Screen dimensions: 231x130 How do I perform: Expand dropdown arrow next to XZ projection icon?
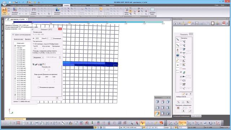pos(185,123)
